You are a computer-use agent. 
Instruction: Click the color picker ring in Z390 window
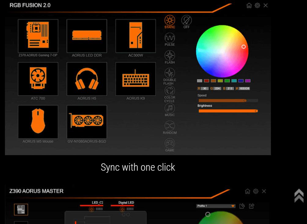(208, 215)
